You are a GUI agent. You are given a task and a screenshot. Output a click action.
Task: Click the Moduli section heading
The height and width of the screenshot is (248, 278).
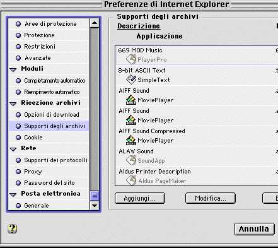coord(32,69)
